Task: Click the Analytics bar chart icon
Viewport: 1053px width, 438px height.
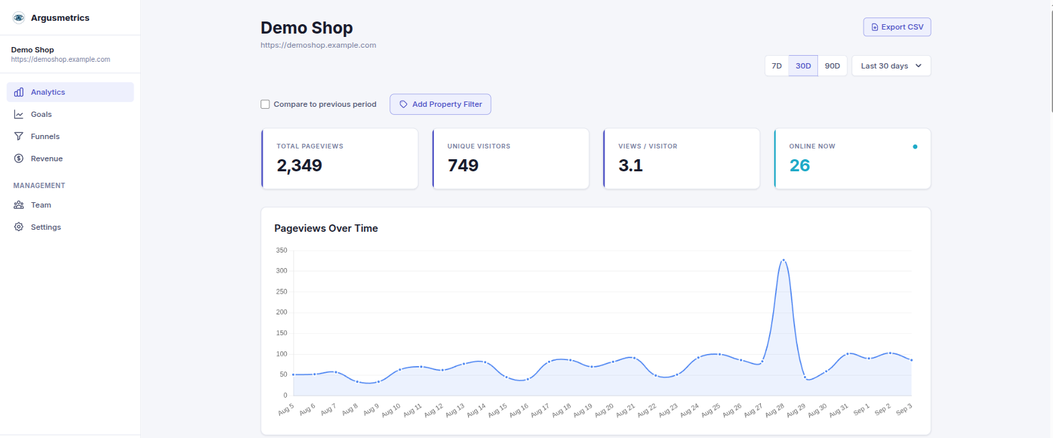Action: click(19, 92)
